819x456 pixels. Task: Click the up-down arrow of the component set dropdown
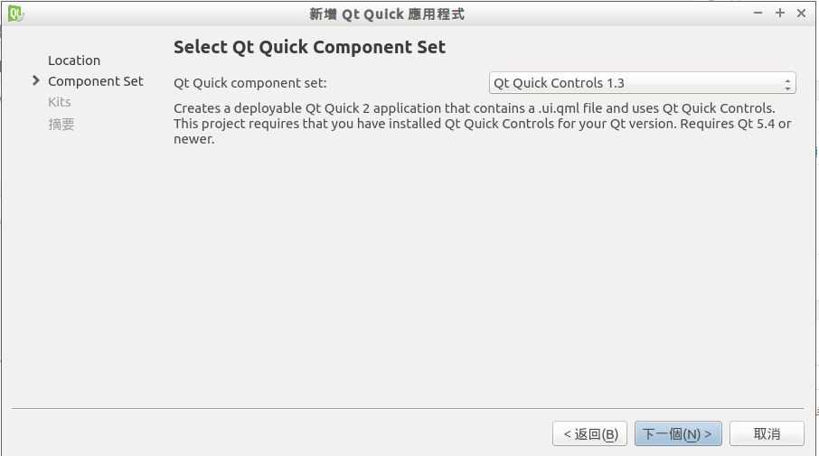(x=788, y=83)
